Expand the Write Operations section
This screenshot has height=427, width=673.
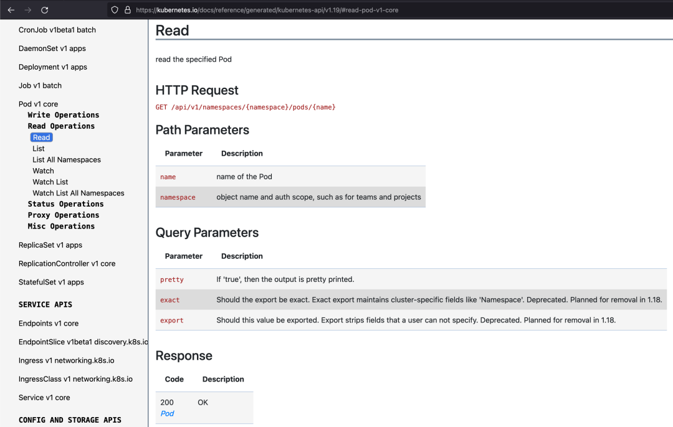tap(63, 115)
